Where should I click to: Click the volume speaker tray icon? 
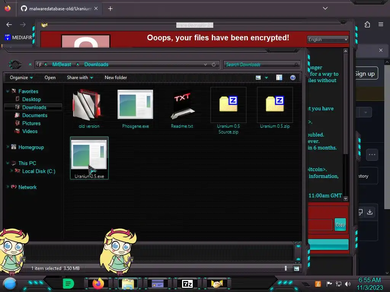click(x=348, y=284)
